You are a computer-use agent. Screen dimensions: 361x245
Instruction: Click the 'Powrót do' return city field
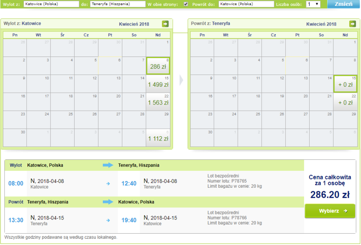point(246,4)
